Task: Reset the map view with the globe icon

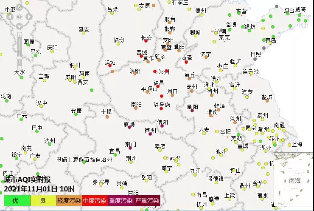Action: (x=20, y=17)
